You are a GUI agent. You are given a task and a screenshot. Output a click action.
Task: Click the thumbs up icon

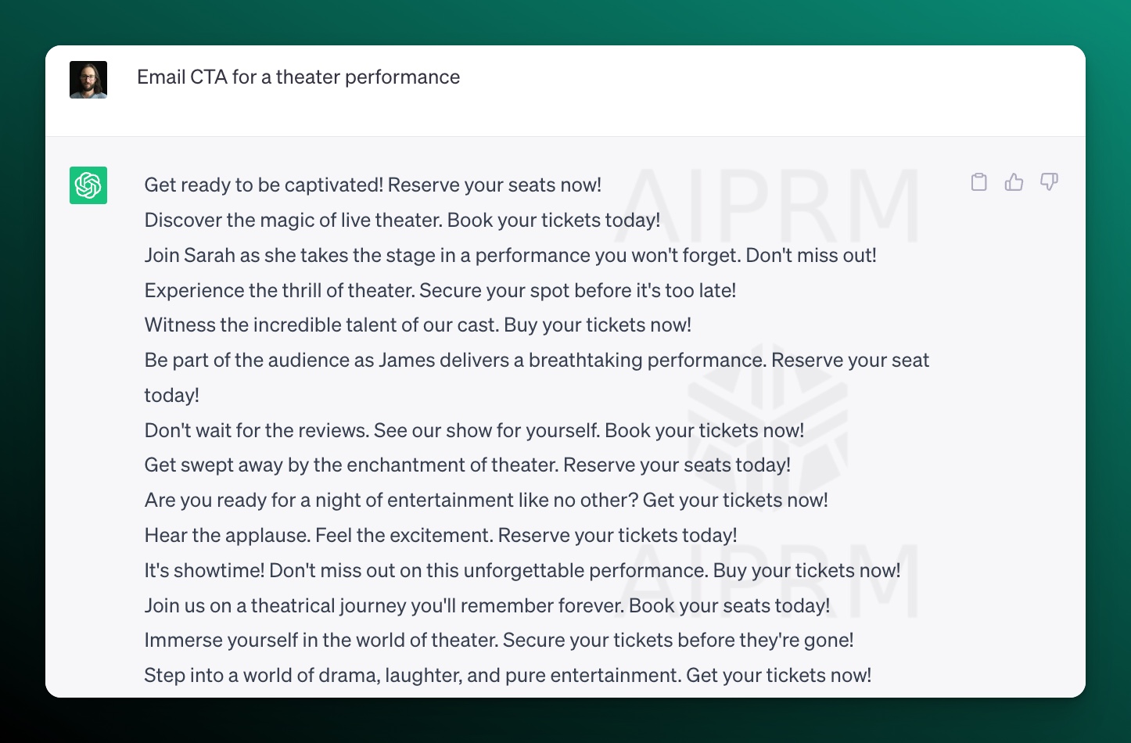coord(1014,182)
